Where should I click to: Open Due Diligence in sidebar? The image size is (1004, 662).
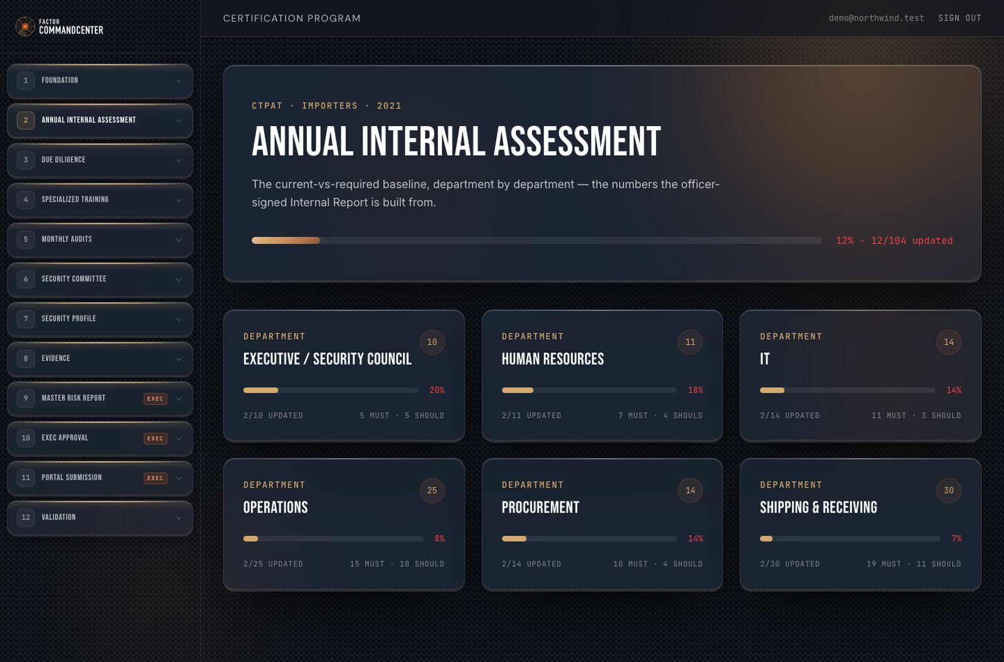pyautogui.click(x=100, y=160)
